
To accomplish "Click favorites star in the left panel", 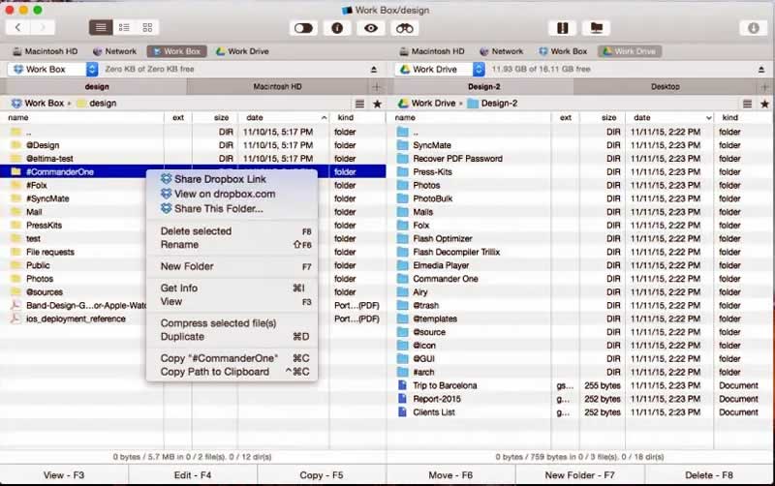I will click(x=377, y=104).
